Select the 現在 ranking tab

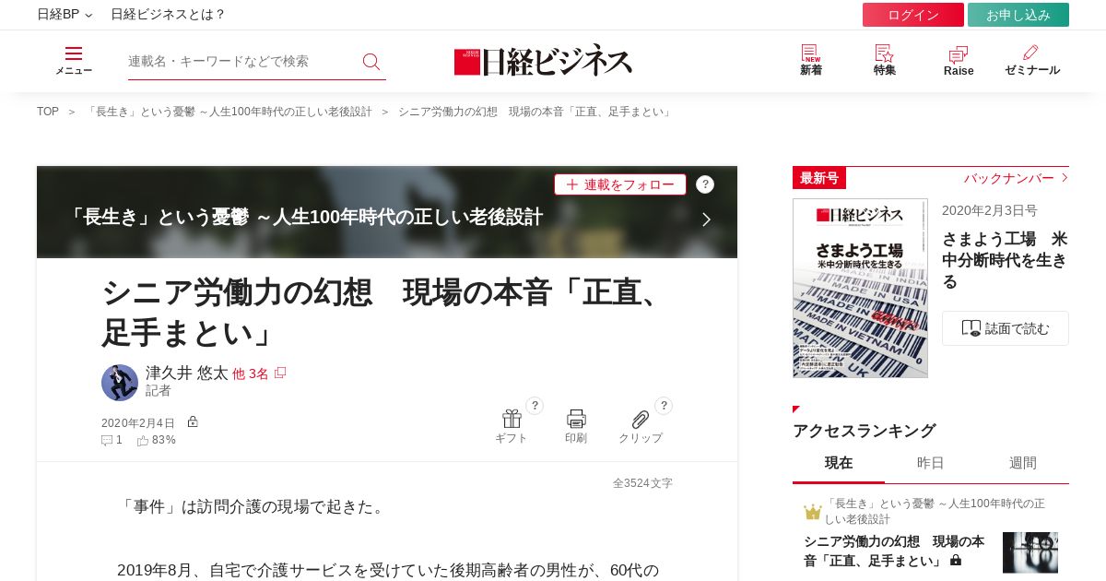tap(839, 463)
